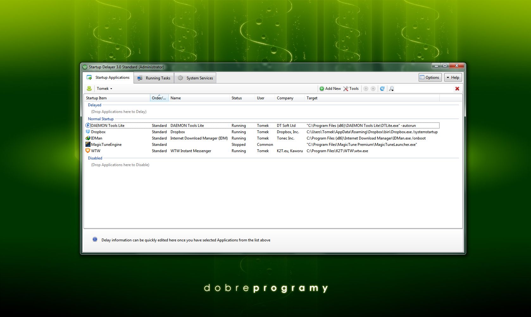Click the DT Soft Ltd company cell
The height and width of the screenshot is (317, 531).
286,126
